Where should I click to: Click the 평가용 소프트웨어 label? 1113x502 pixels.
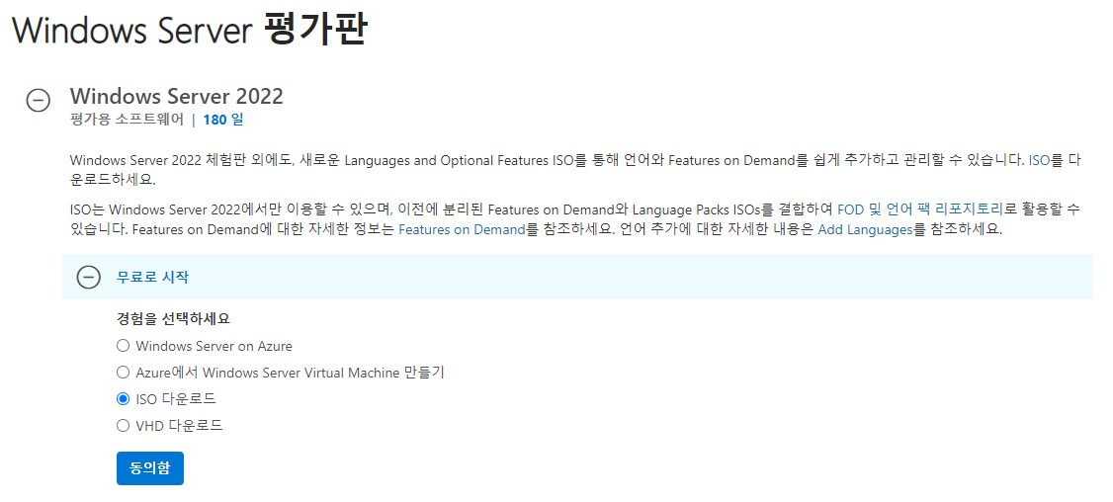(127, 120)
